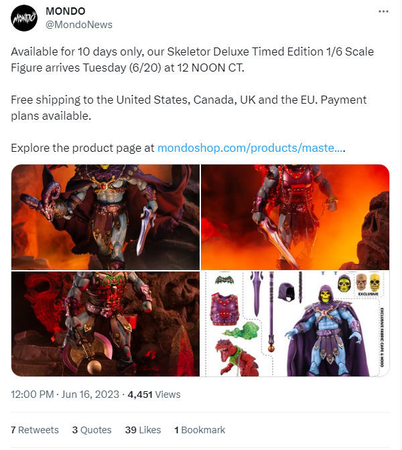Click the 12:00 PM Jun 16, 2023 timestamp
Viewport: 402px width, 450px height.
coord(65,395)
